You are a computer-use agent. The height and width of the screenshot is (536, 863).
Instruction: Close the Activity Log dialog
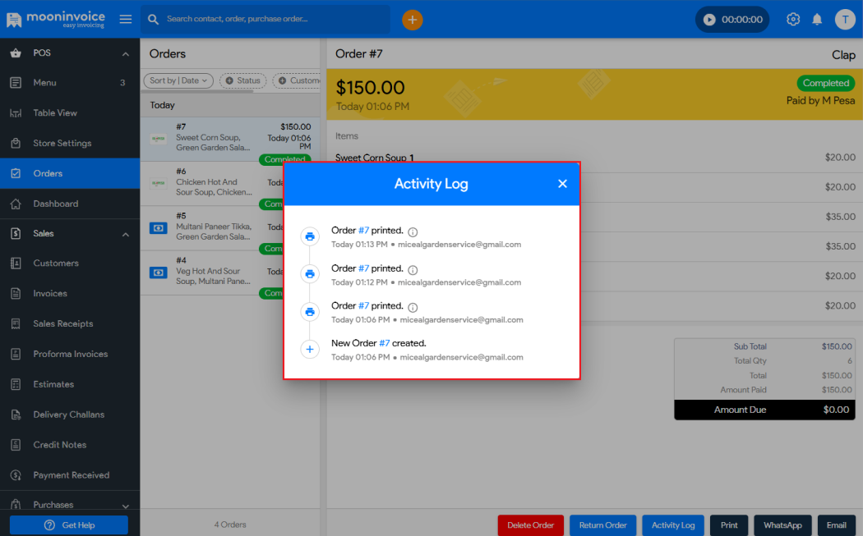click(x=562, y=184)
